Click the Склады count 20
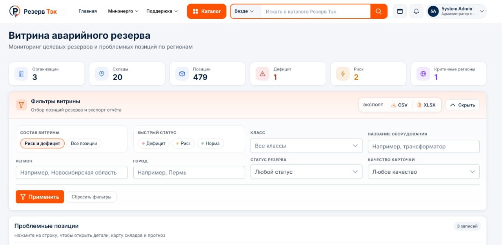502x245 pixels. [x=118, y=77]
